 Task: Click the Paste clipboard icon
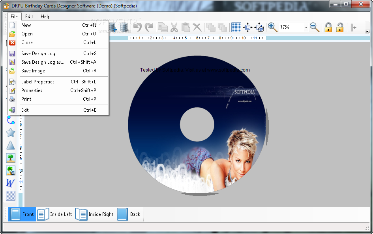[186, 27]
